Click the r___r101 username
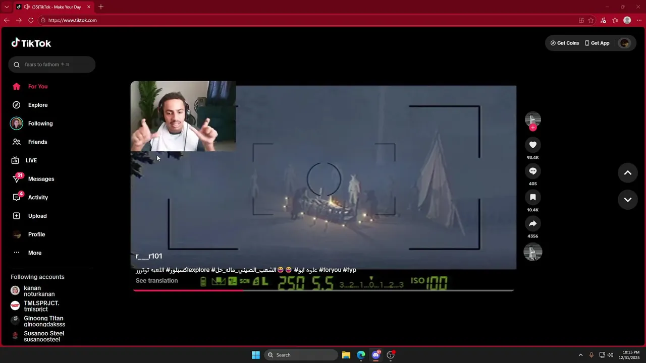The height and width of the screenshot is (363, 646). pos(149,256)
